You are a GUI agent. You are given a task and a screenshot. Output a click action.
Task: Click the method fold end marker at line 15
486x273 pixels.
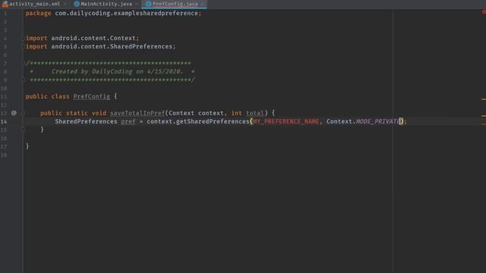pyautogui.click(x=23, y=130)
